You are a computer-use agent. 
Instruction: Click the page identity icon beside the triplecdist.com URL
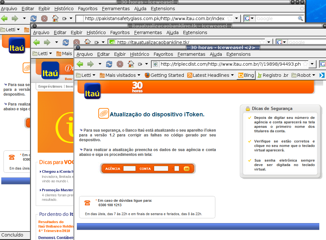[x=155, y=64]
